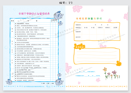
Task: Click the number label "编号: 23"
Action: pyautogui.click(x=66, y=3)
